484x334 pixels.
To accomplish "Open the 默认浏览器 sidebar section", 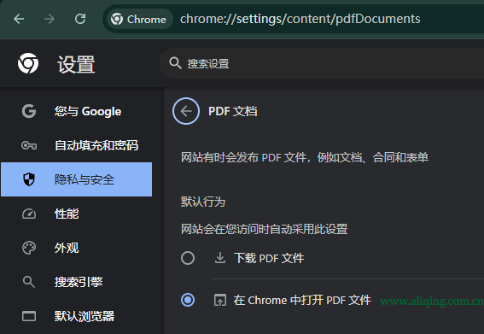I will click(x=76, y=316).
